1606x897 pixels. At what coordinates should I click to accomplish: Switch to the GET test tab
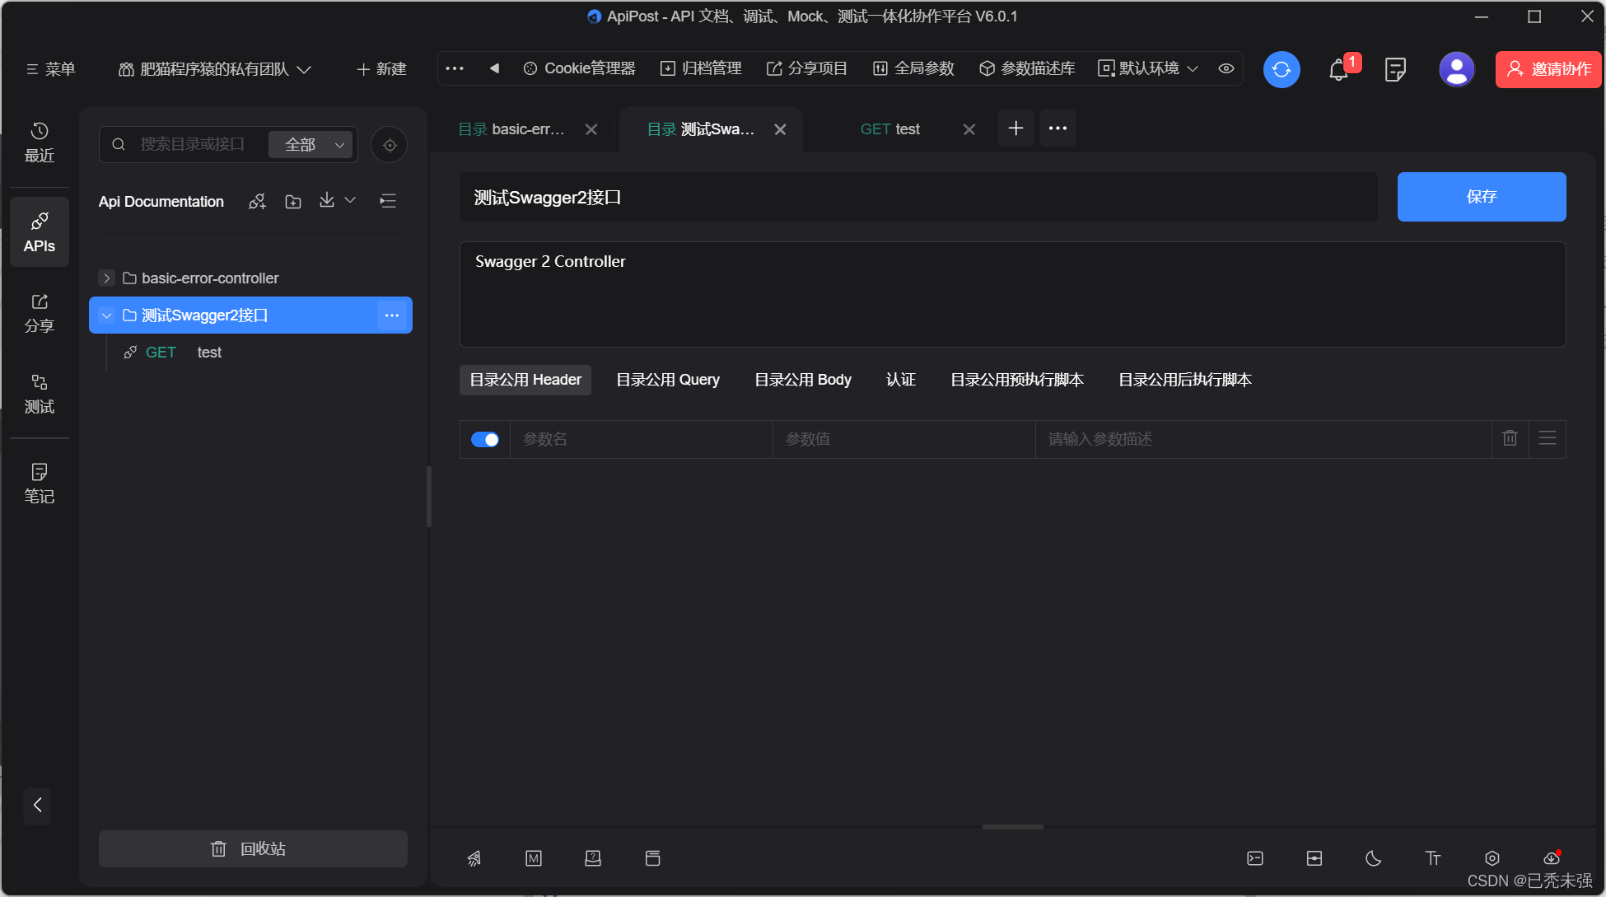(890, 129)
